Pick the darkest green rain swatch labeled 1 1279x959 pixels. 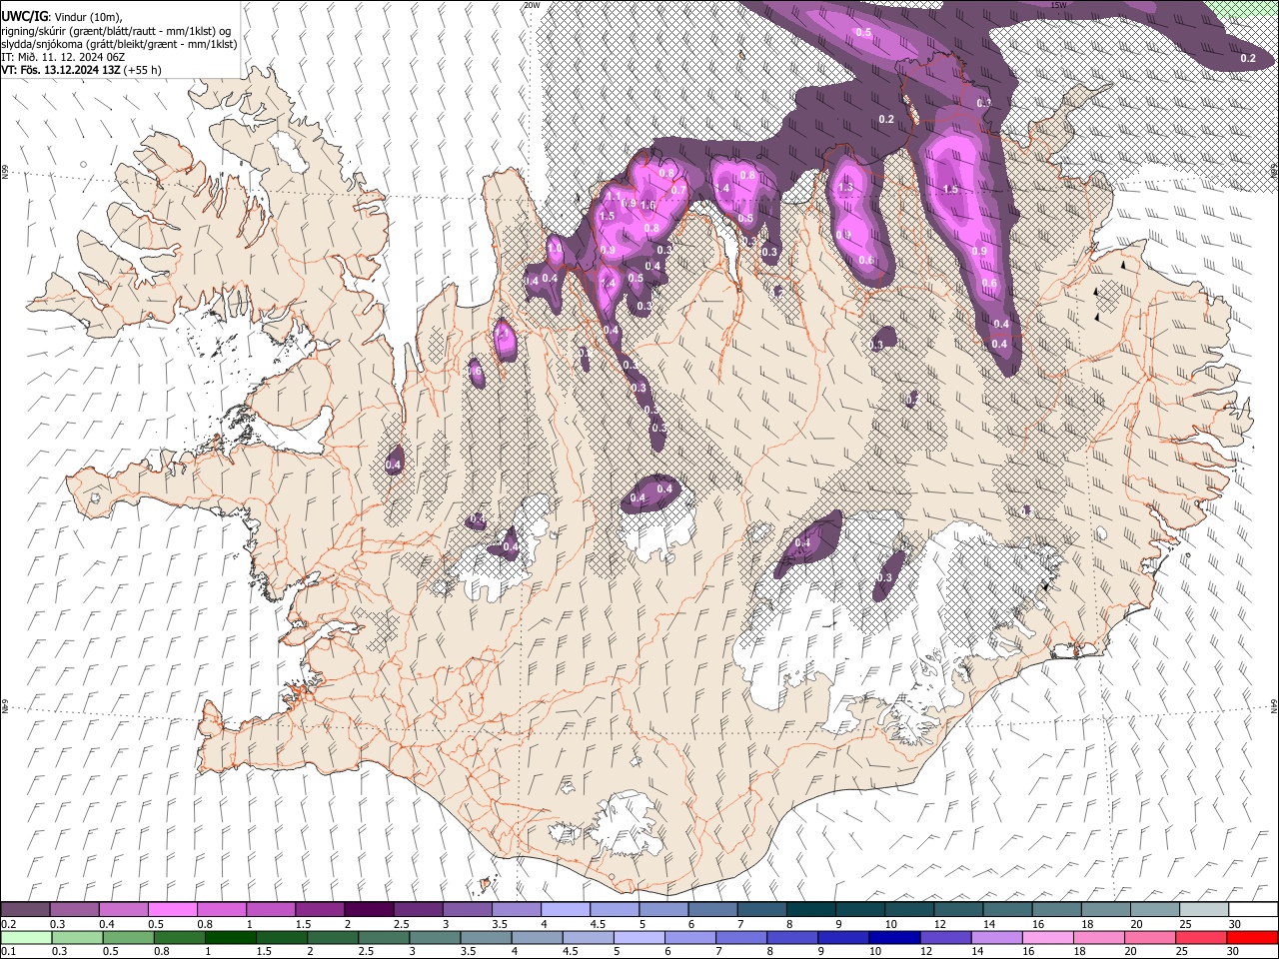coord(231,937)
